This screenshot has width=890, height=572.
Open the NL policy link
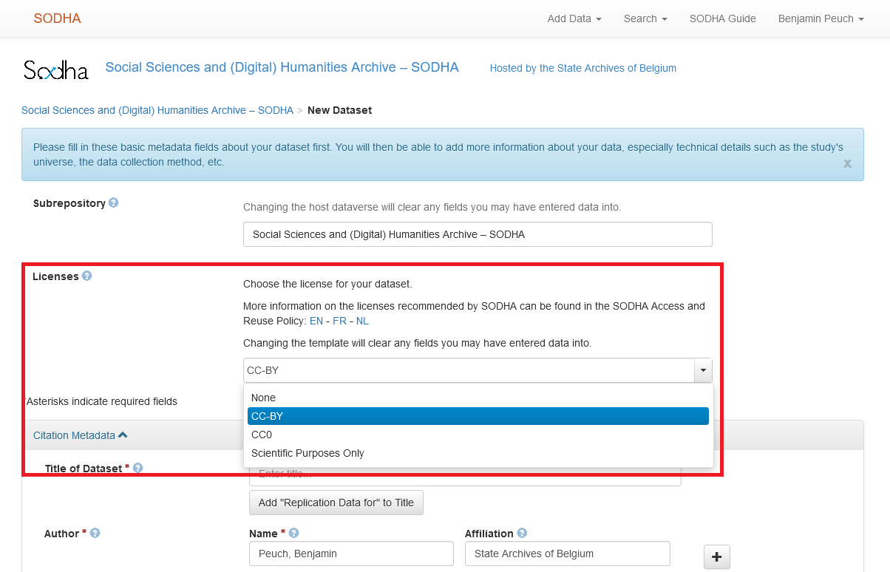[362, 321]
